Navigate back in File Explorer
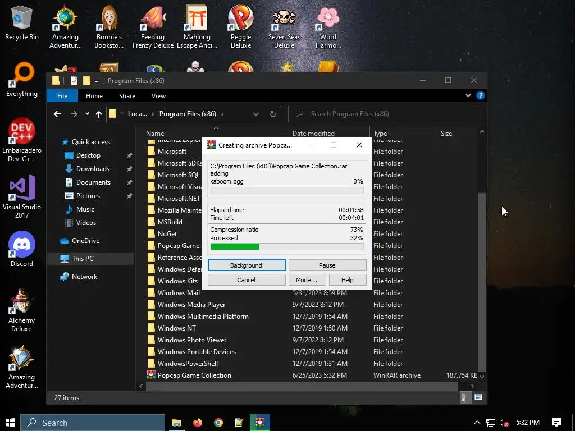The width and height of the screenshot is (575, 431). point(57,114)
